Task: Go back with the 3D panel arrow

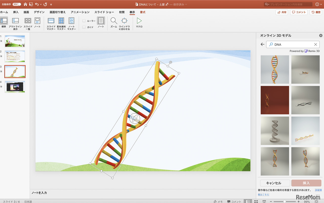Action: pyautogui.click(x=262, y=45)
